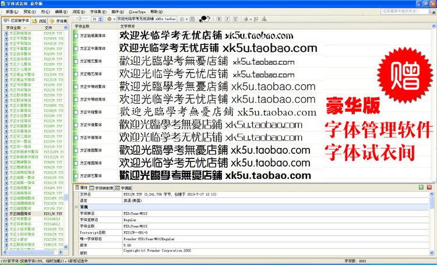The width and height of the screenshot is (437, 265).
Task: Click the rightmost stamp-like toolbar icon
Action: 264,19
